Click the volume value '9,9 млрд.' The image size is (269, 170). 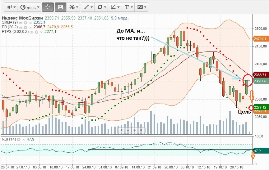coord(120,18)
